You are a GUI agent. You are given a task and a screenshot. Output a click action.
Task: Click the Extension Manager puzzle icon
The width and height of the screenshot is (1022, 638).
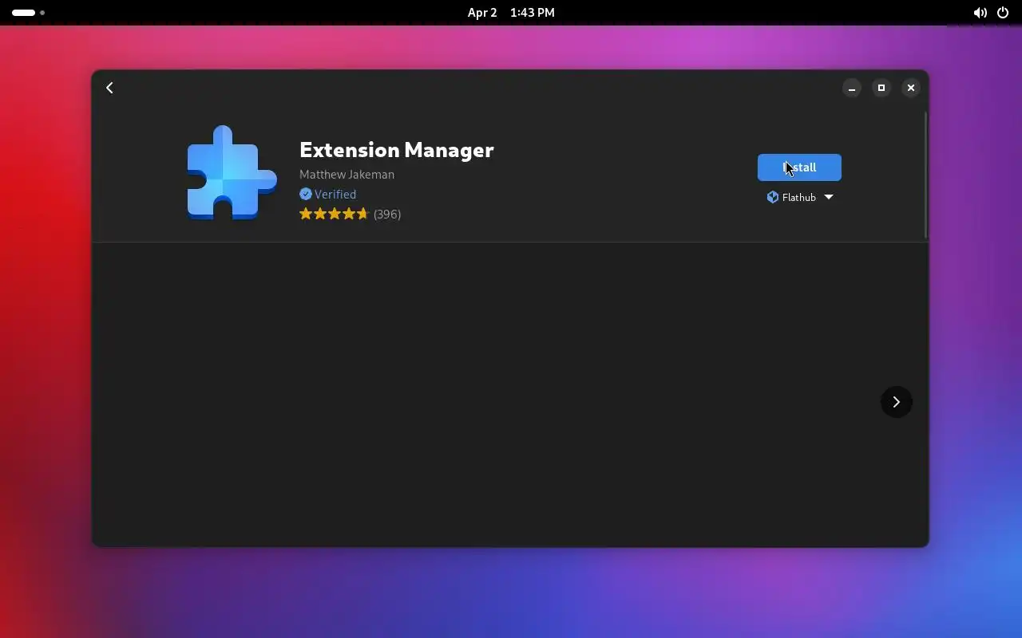tap(232, 172)
